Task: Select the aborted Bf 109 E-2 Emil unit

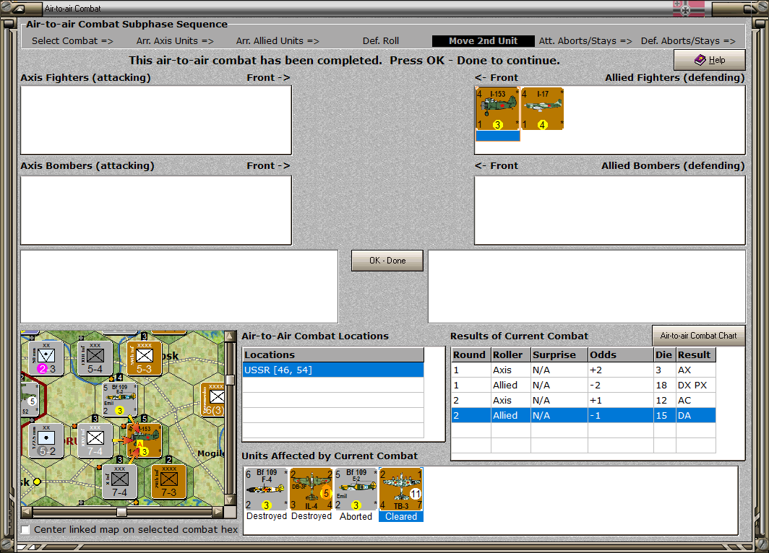Action: 356,489
